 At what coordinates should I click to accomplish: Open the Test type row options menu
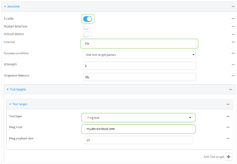click(228, 116)
